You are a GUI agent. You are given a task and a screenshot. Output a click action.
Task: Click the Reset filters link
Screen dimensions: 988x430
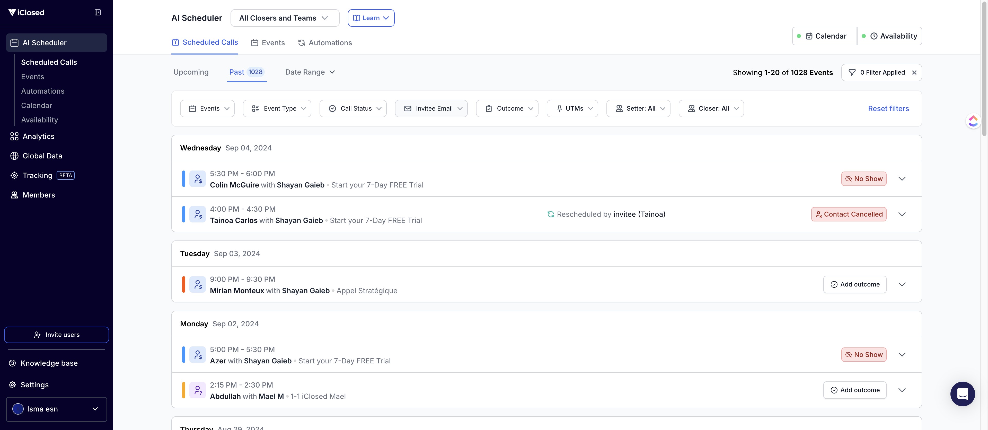tap(888, 109)
